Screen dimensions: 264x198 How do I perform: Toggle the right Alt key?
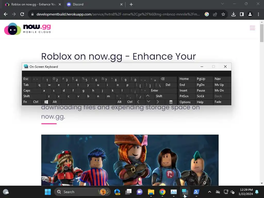pyautogui.click(x=121, y=102)
